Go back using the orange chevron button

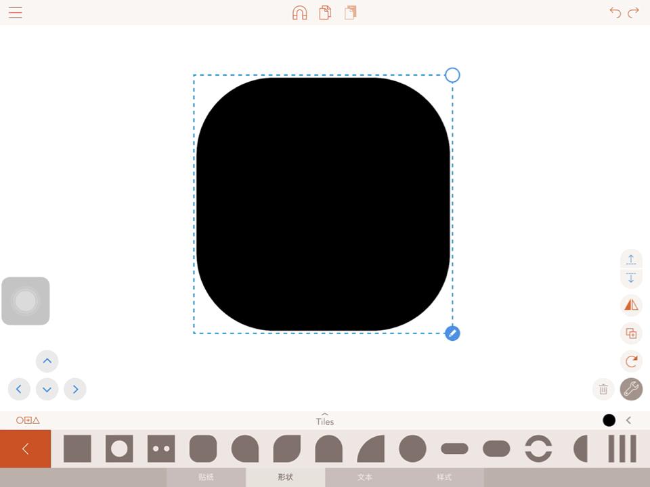tap(25, 448)
